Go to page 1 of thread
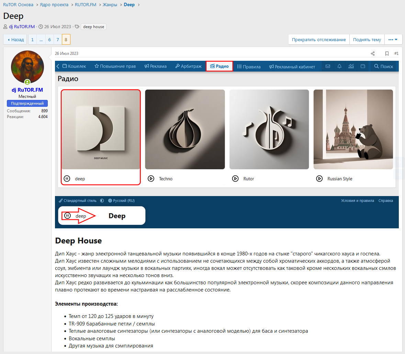 [x=32, y=39]
